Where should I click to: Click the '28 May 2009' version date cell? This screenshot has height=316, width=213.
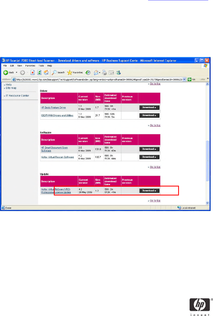pos(85,192)
